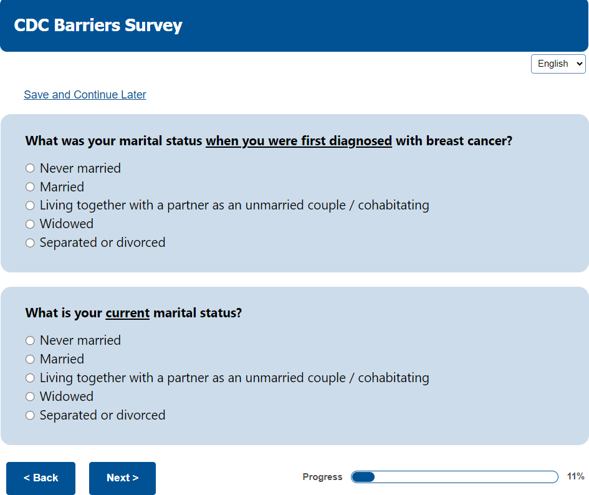Click the 'Save and Continue Later' link
Screen dimensions: 589x495
pyautogui.click(x=85, y=95)
